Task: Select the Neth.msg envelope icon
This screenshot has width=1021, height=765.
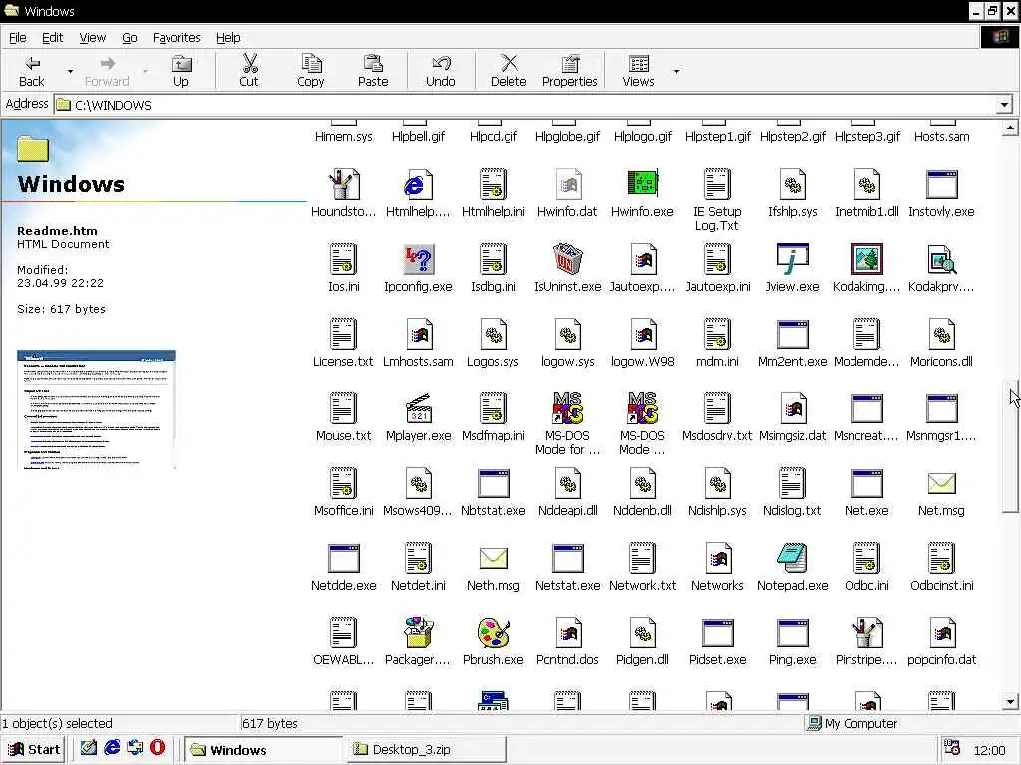Action: click(493, 558)
